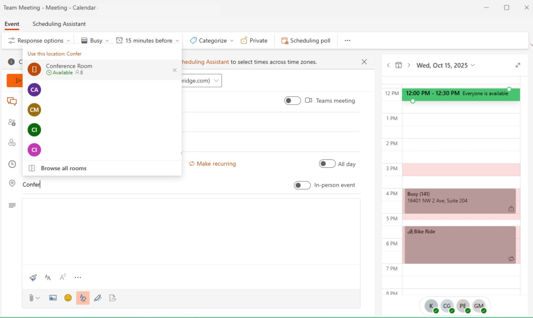Expand the calendar pane with arrow icon
The height and width of the screenshot is (318, 533).
[518, 65]
